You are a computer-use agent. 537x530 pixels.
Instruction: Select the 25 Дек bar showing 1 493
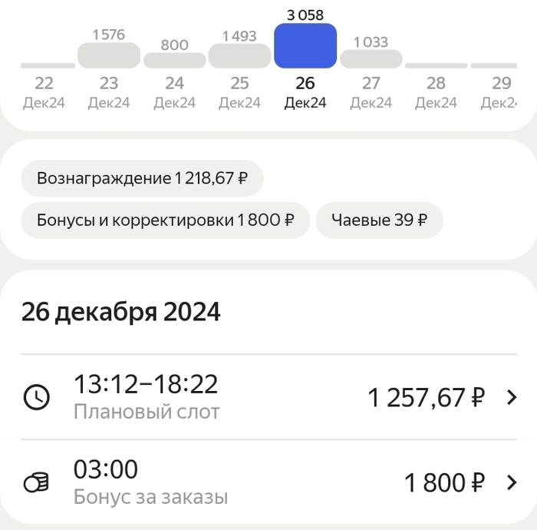coord(239,56)
